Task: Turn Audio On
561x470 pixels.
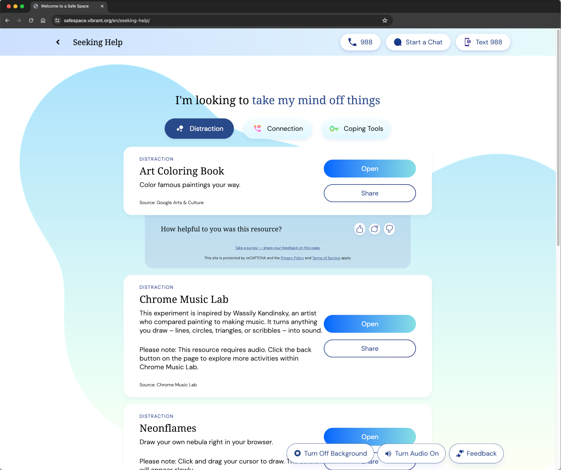Action: click(412, 453)
